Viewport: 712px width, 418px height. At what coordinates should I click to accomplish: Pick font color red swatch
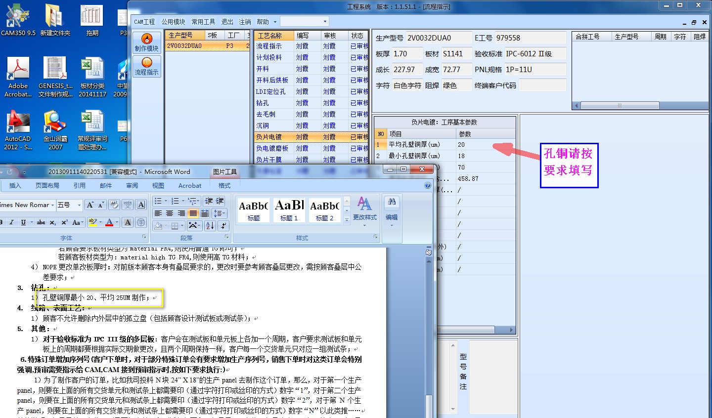point(109,222)
